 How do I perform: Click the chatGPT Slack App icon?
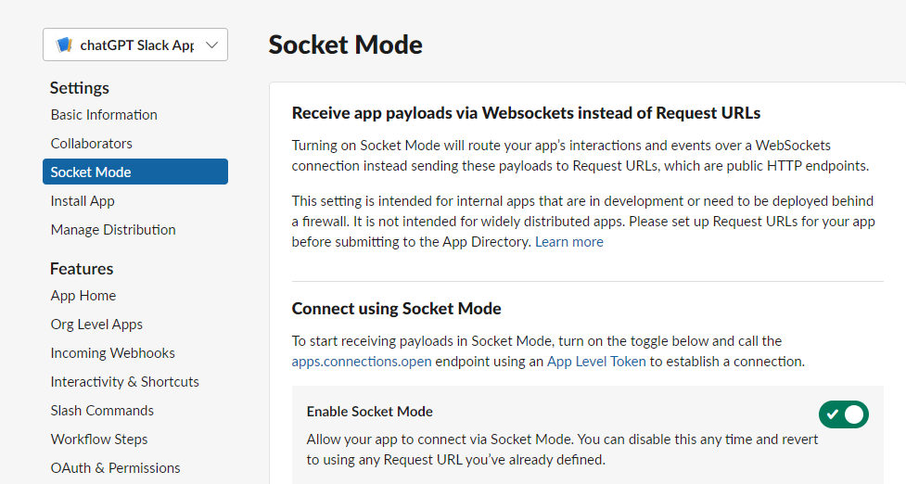64,45
